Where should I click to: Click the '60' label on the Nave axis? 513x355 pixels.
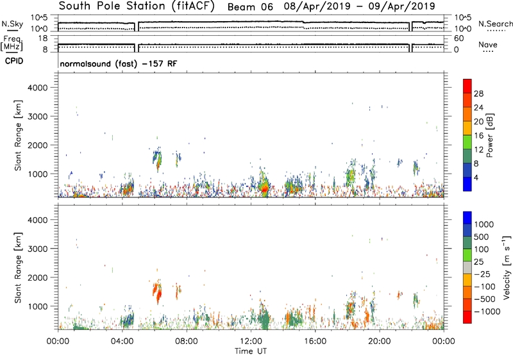pyautogui.click(x=458, y=38)
